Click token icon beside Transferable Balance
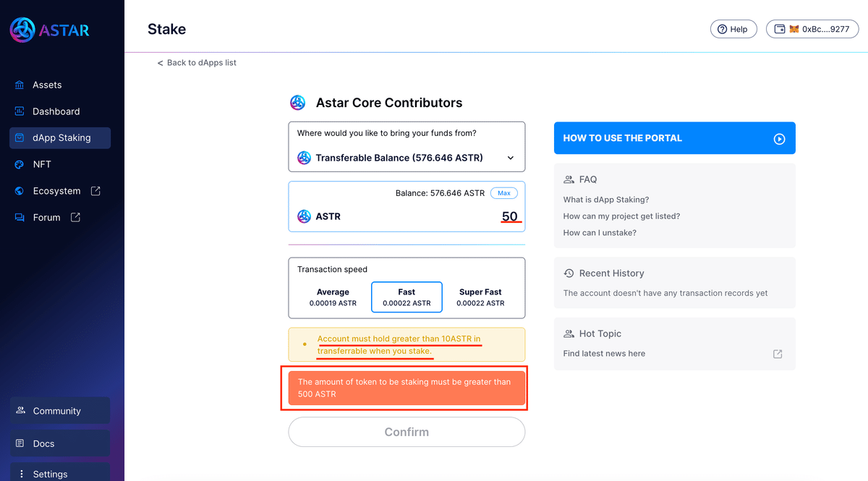 (x=304, y=158)
